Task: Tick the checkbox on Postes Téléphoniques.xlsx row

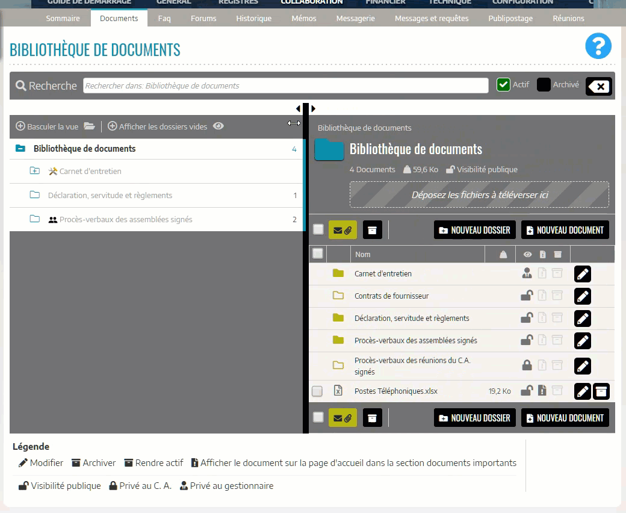Action: pyautogui.click(x=317, y=391)
